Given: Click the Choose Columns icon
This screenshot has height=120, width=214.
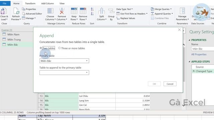Looking at the screenshot, I should [x=50, y=11].
